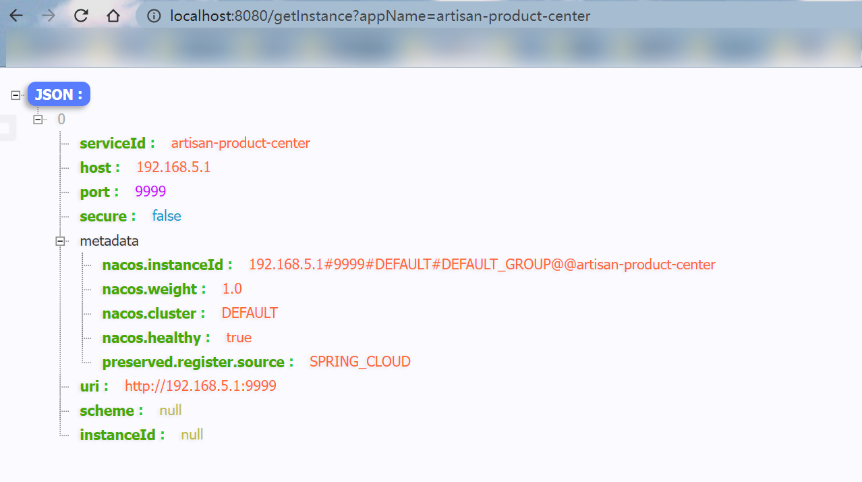View site info icon in address bar
The image size is (862, 482).
coord(154,16)
